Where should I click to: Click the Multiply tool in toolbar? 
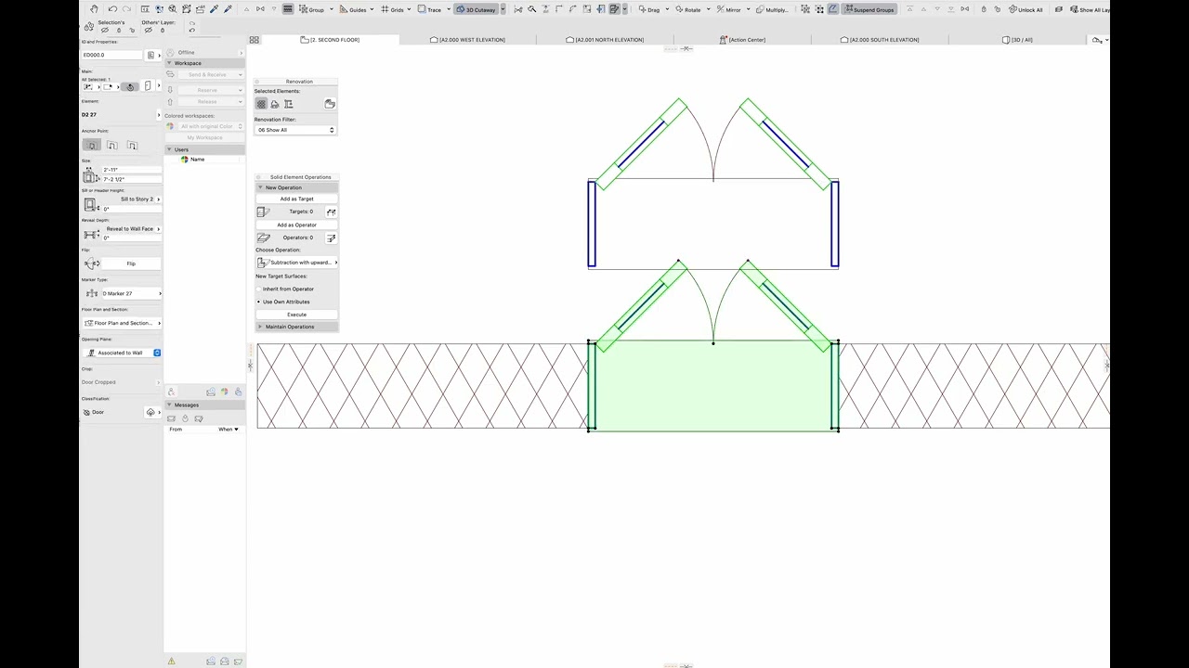click(772, 9)
